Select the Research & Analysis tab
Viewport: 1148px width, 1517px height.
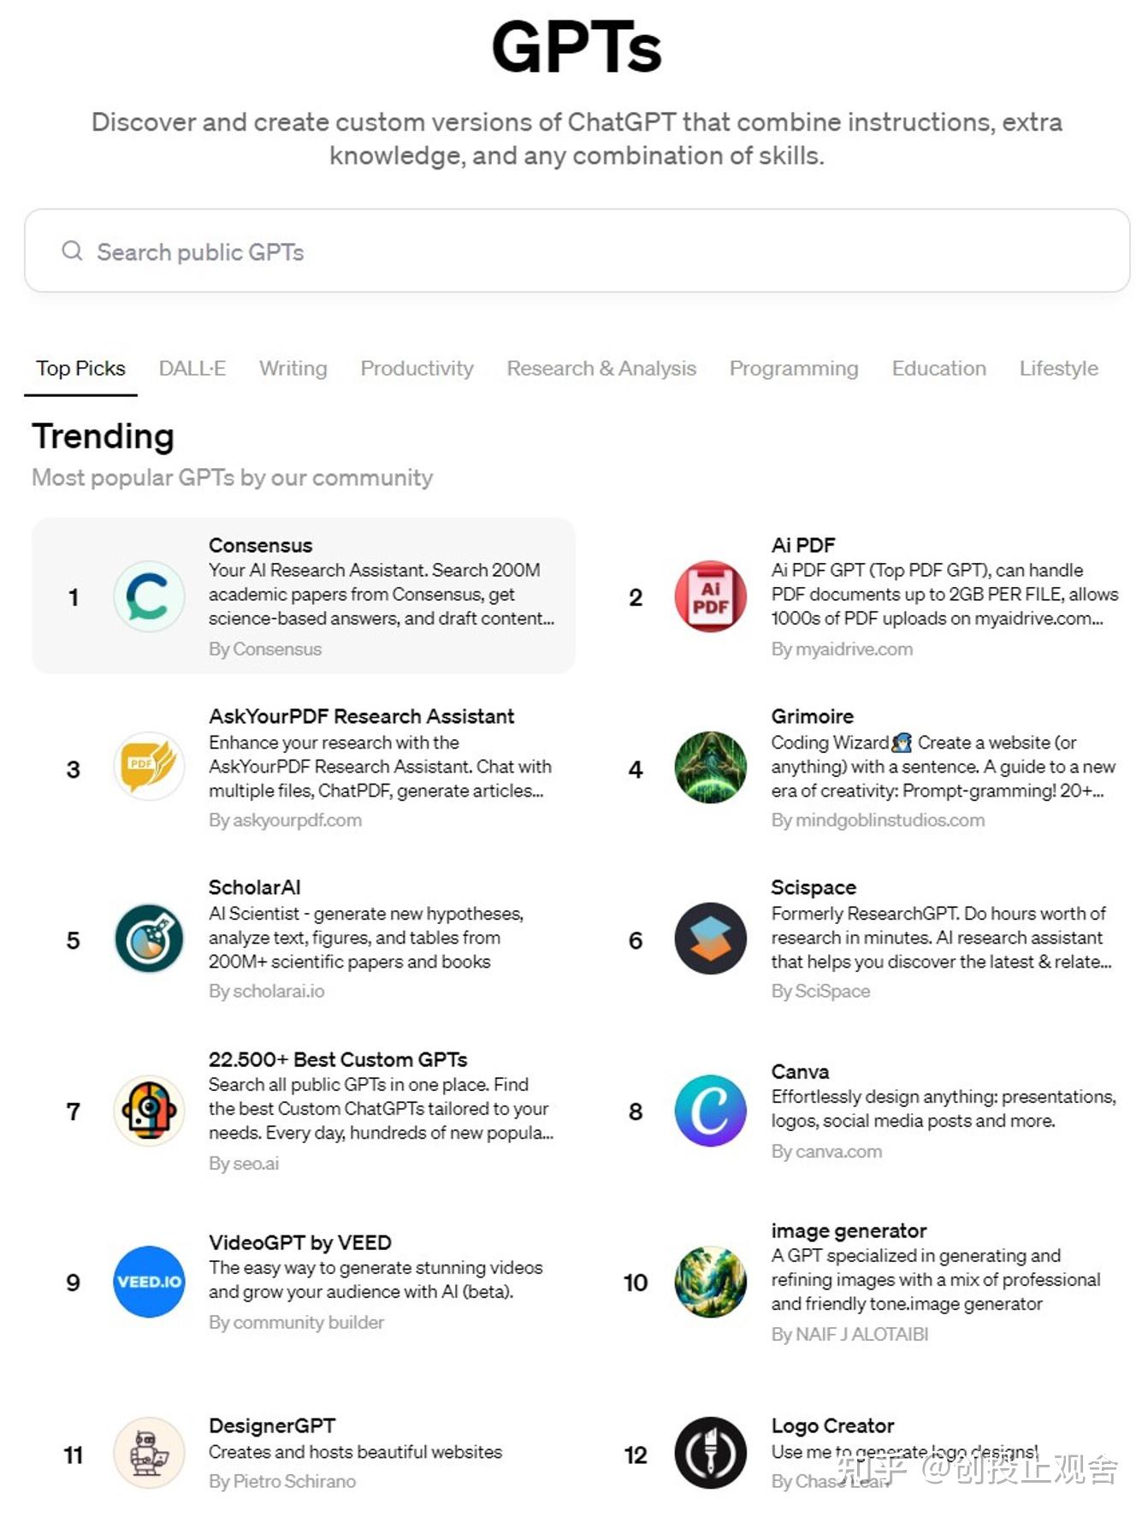pos(601,368)
